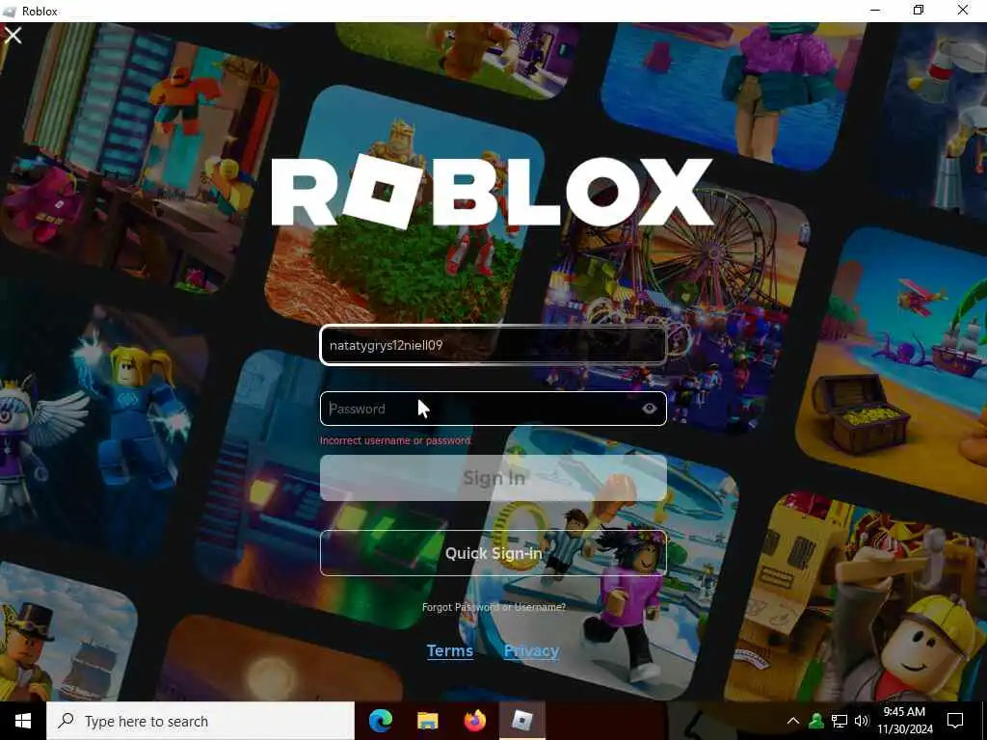Focus the Password input field
987x740 pixels.
point(493,409)
